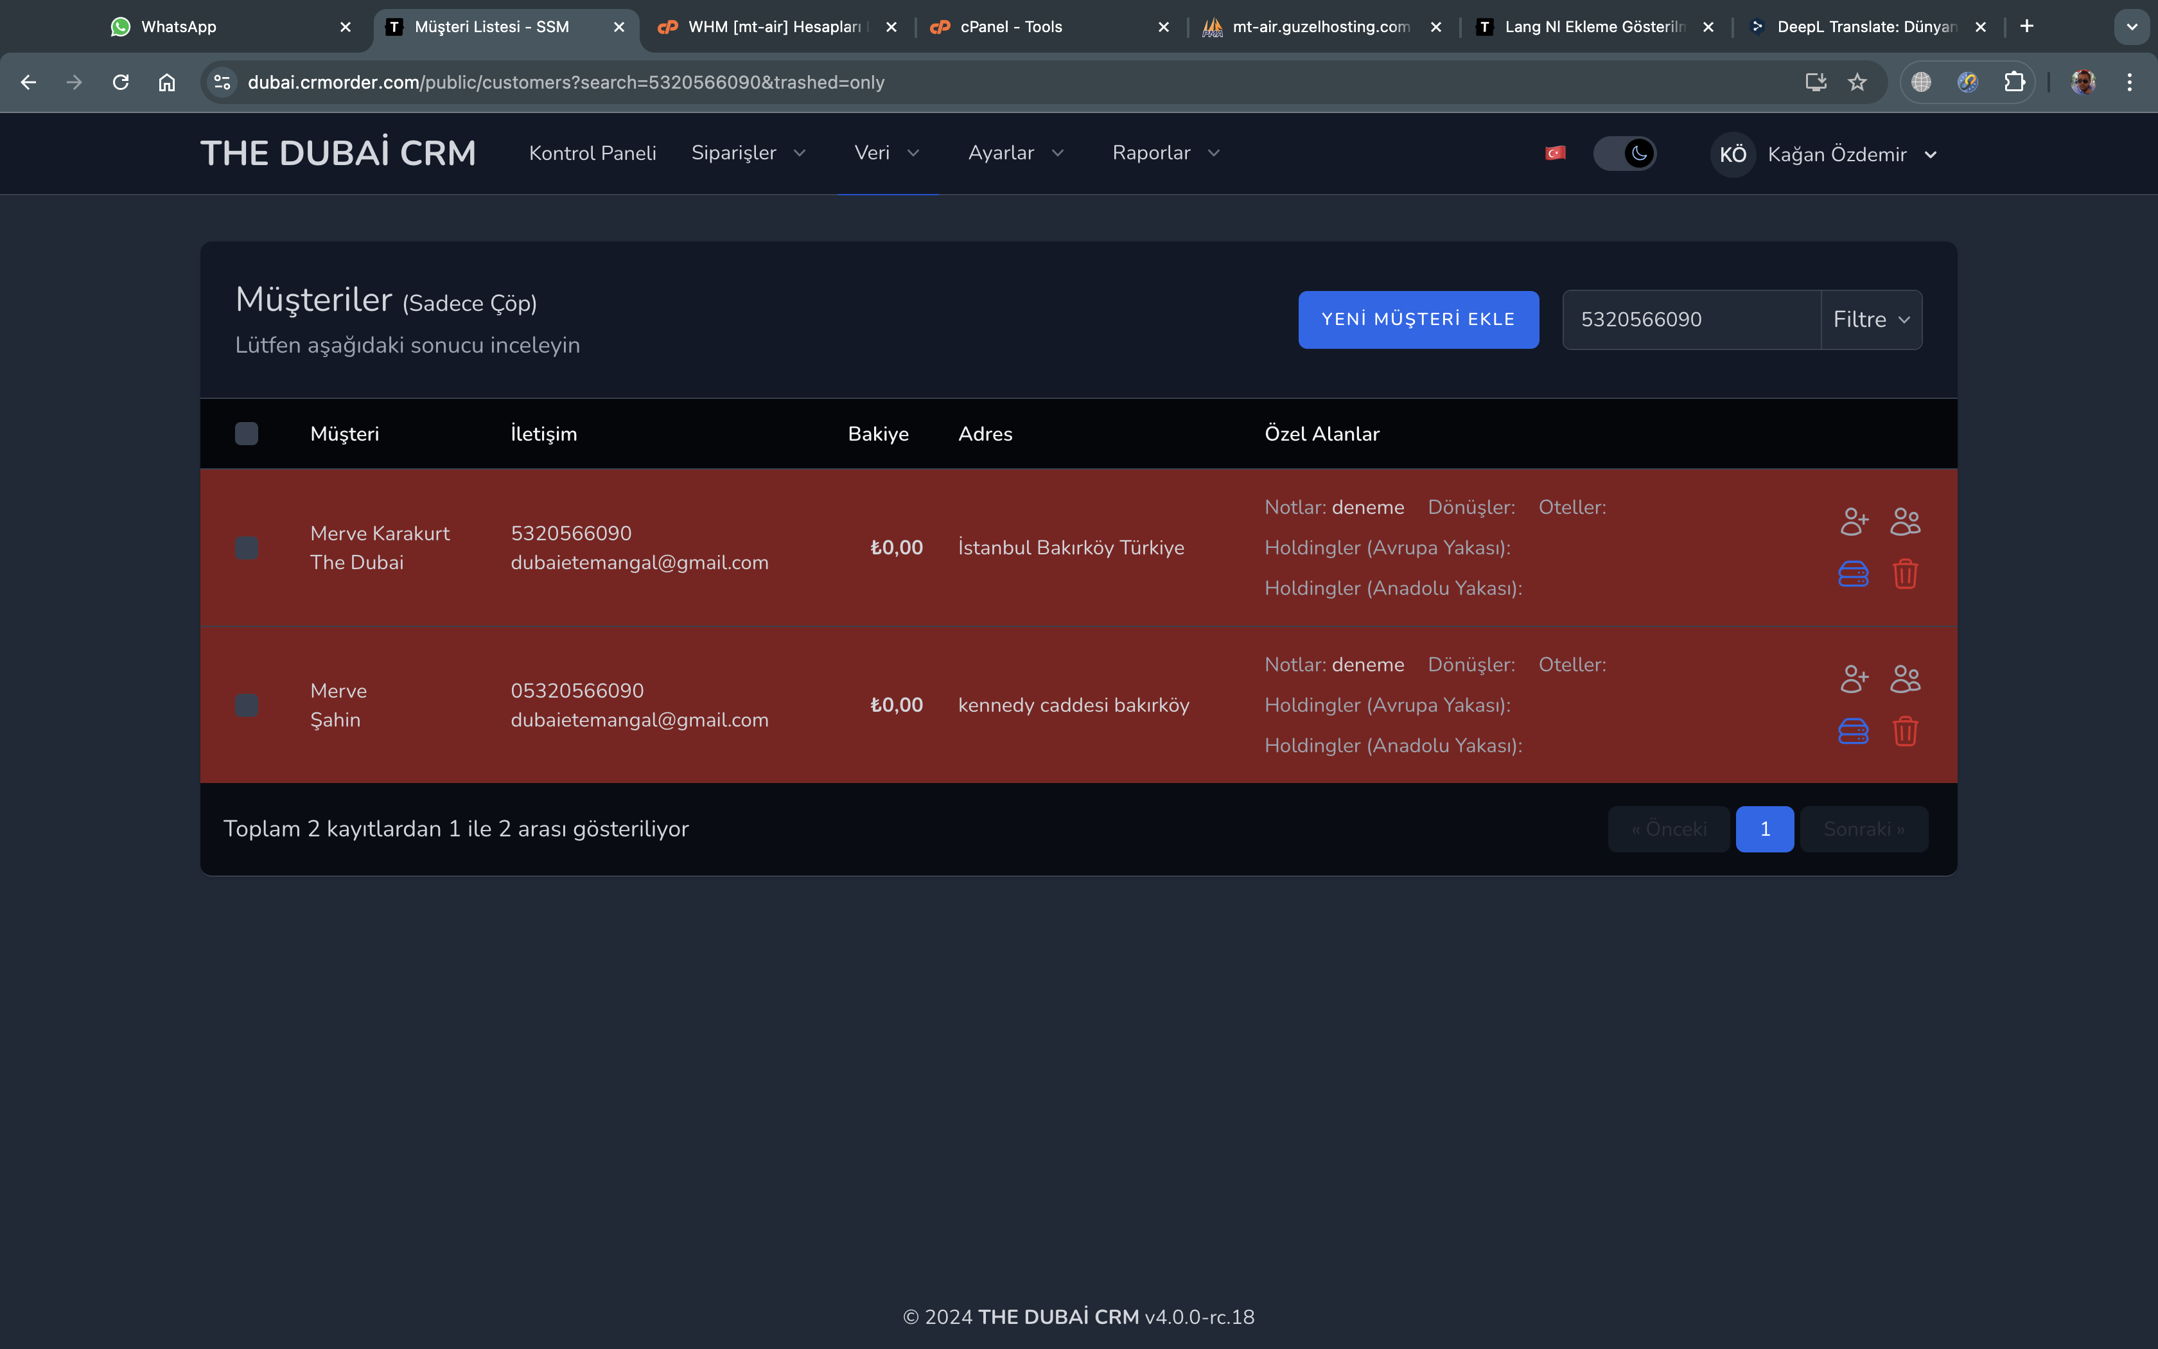Open the Filtre dropdown
The width and height of the screenshot is (2158, 1349).
click(x=1871, y=319)
